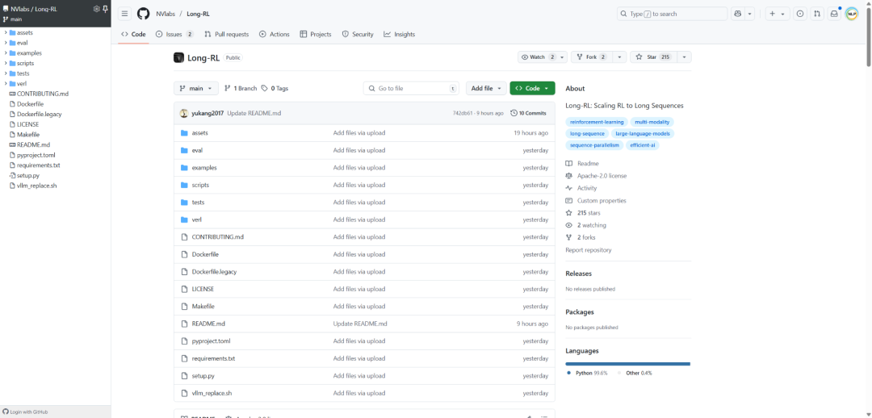
Task: Open the assets folder in file list
Action: (199, 133)
